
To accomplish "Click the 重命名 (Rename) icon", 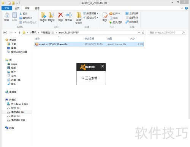I will click(x=68, y=17).
